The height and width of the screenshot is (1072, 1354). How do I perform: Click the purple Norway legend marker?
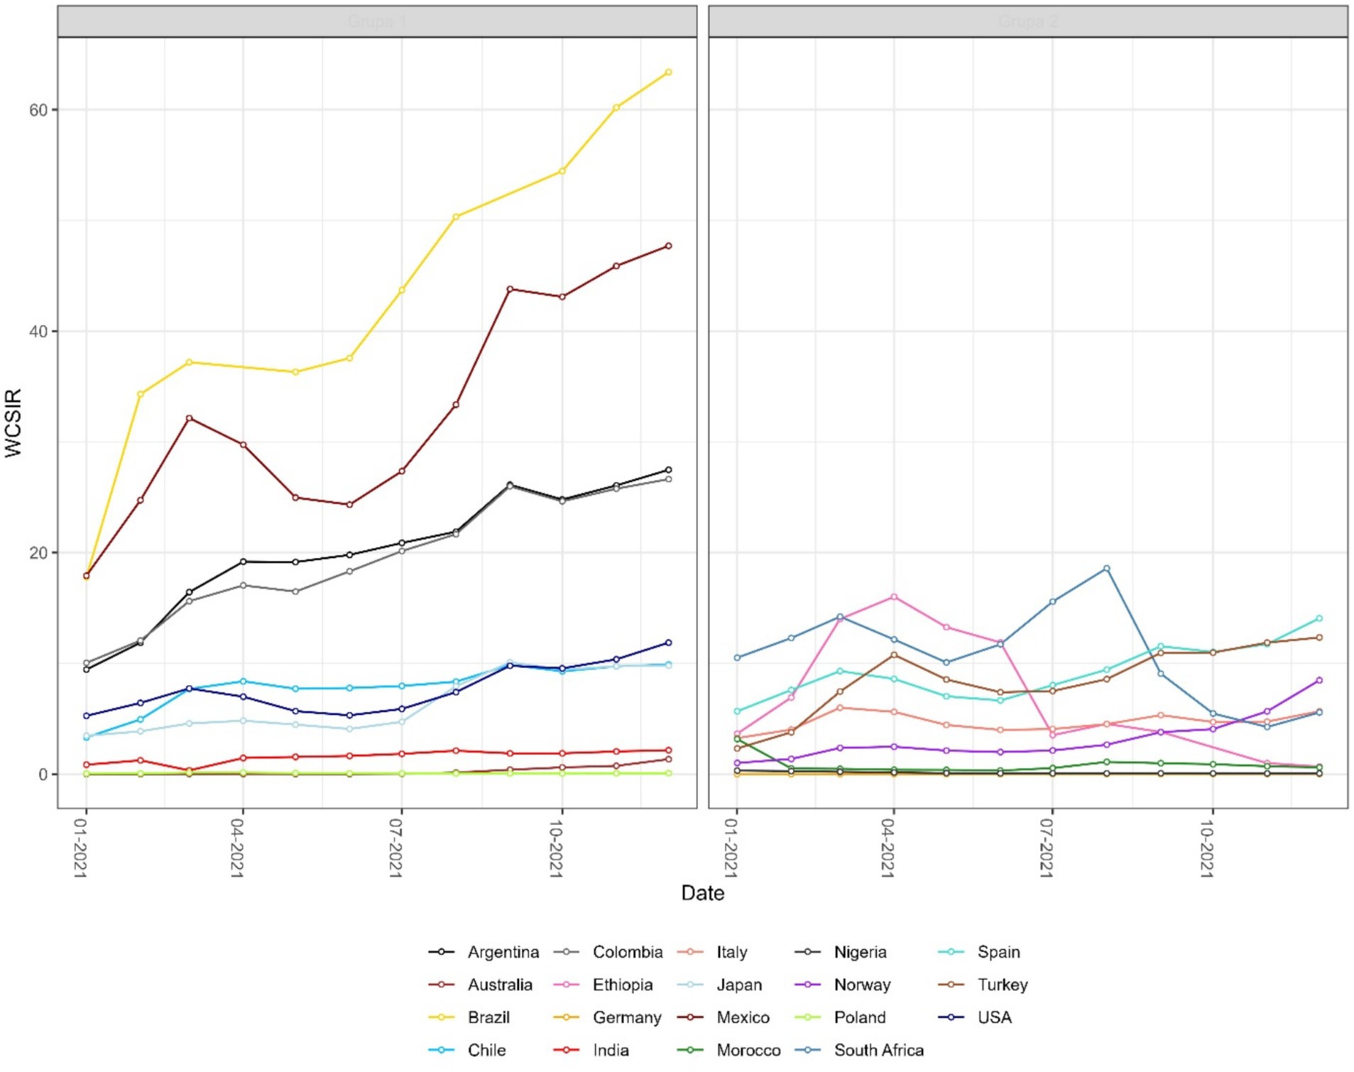pyautogui.click(x=808, y=985)
